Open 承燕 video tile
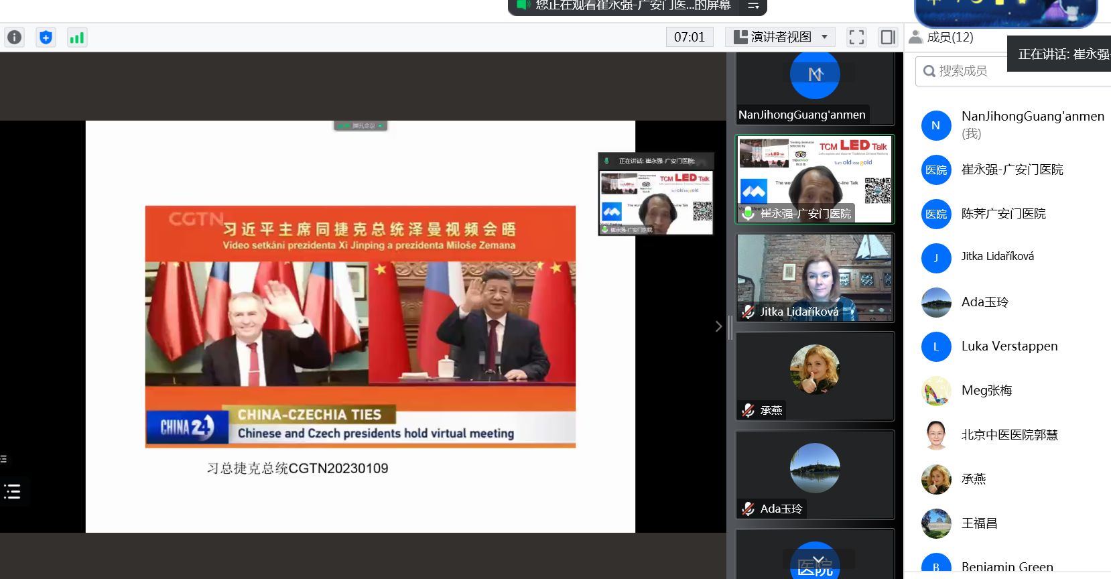 tap(815, 376)
